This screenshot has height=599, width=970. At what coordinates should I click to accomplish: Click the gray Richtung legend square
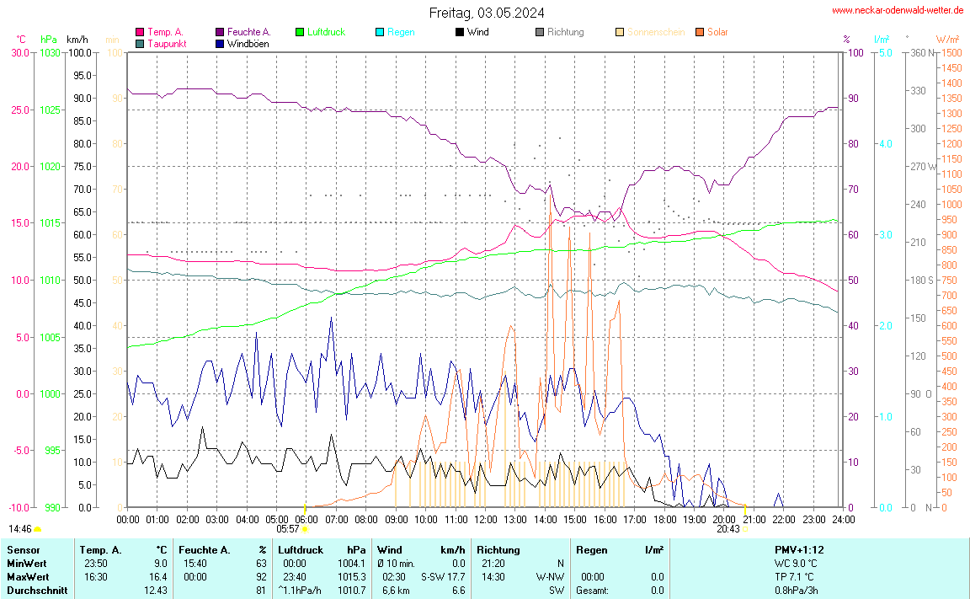[540, 32]
